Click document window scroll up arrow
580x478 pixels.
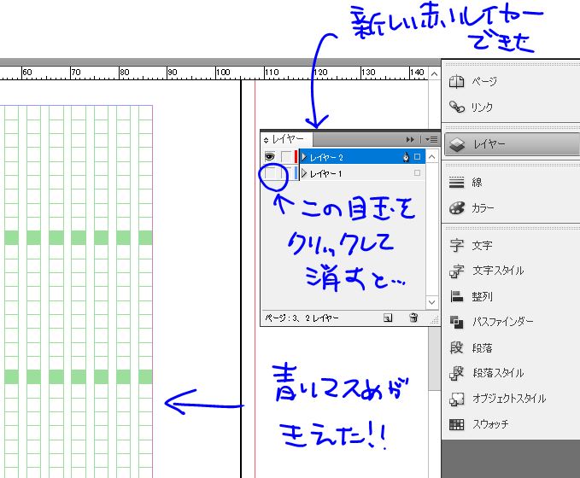click(x=434, y=74)
